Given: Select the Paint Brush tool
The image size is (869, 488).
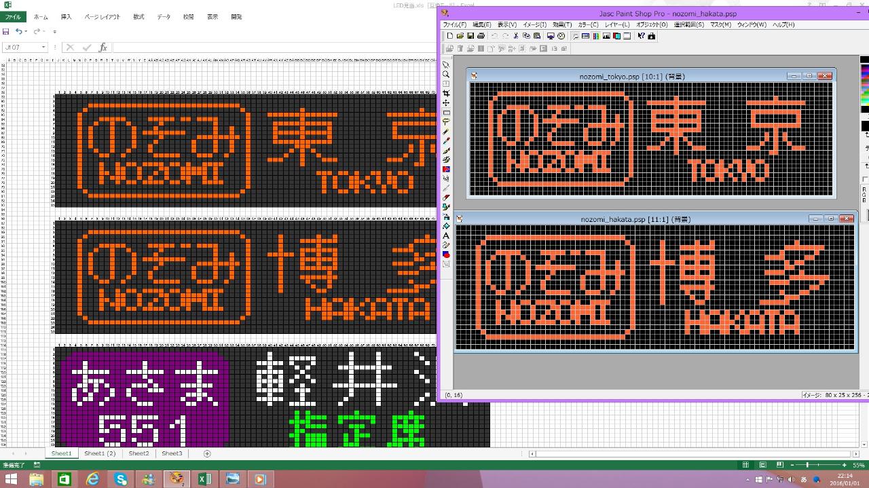Looking at the screenshot, I should (446, 151).
